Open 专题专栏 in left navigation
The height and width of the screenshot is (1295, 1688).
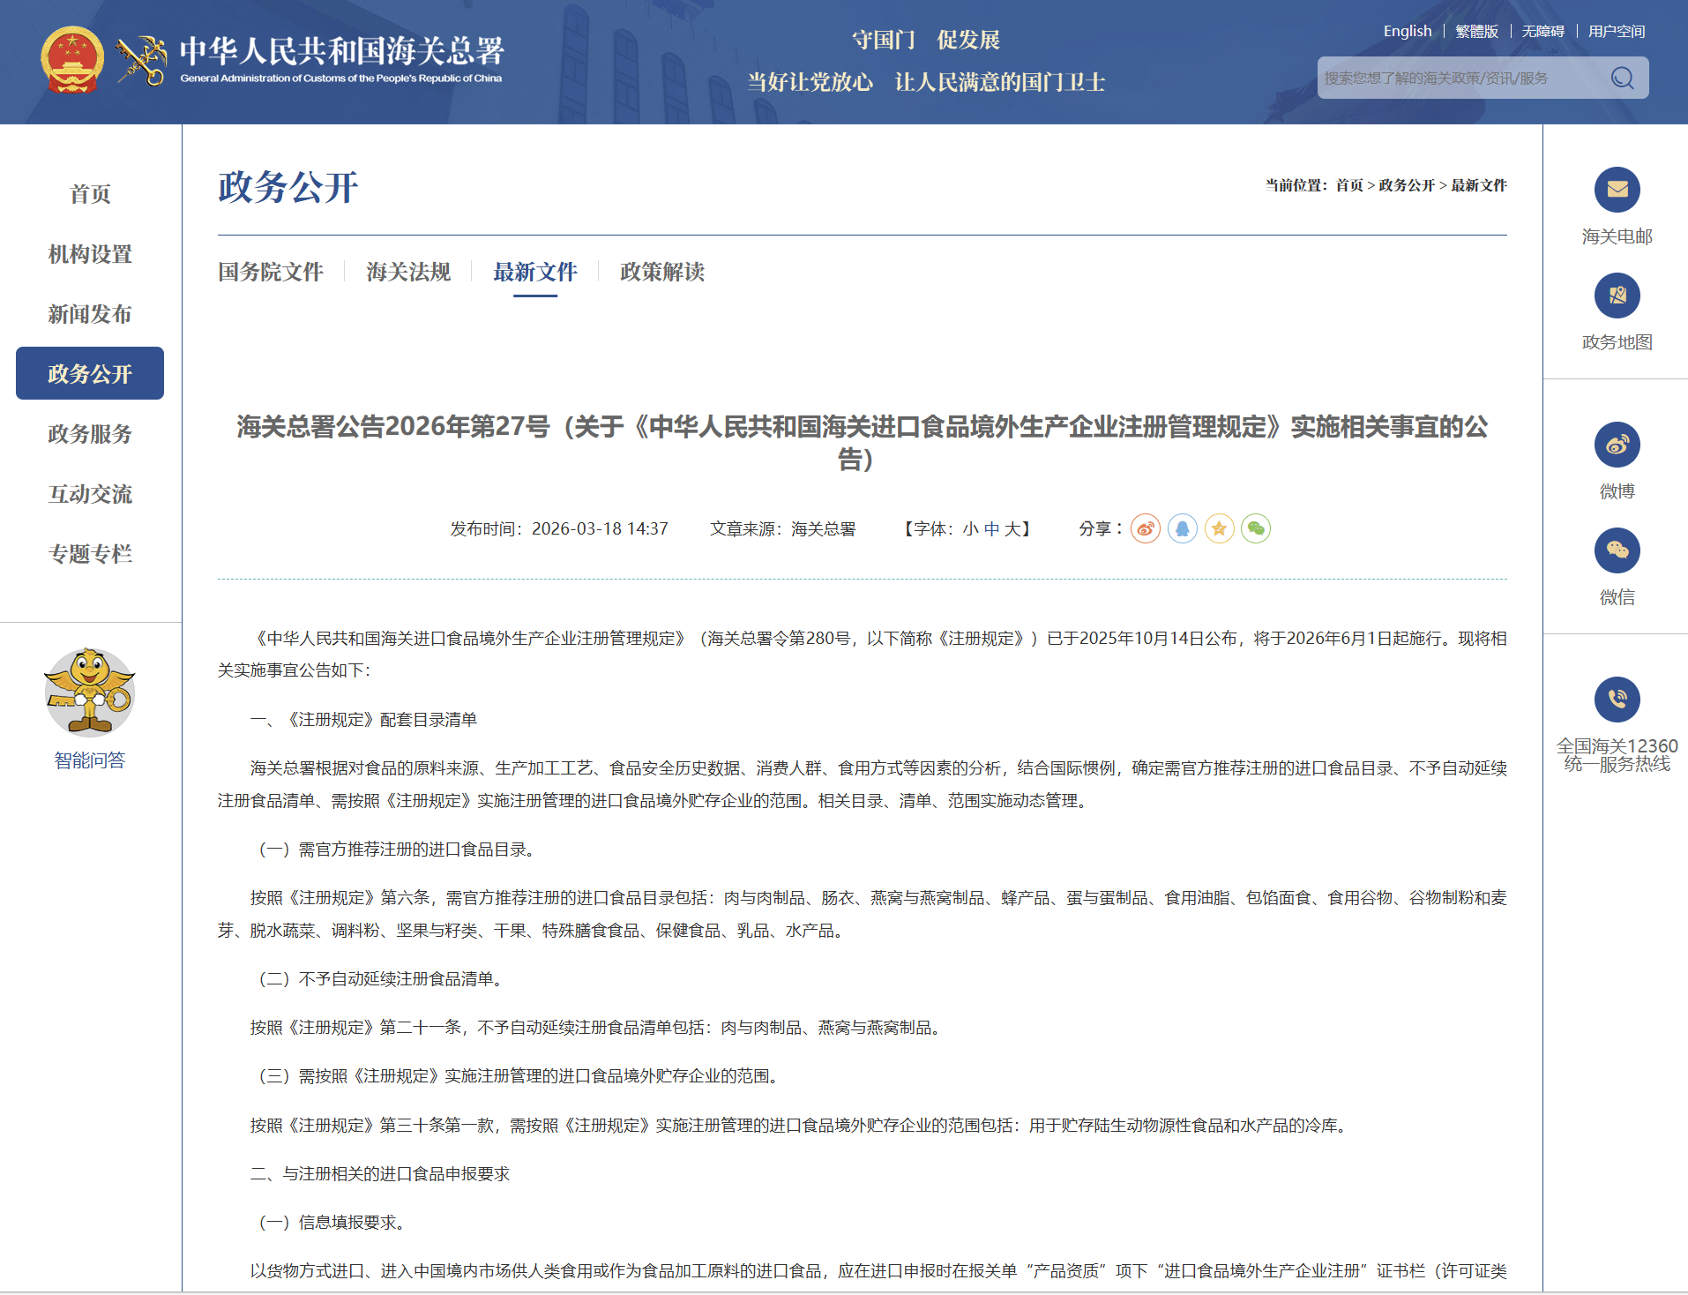(x=90, y=554)
